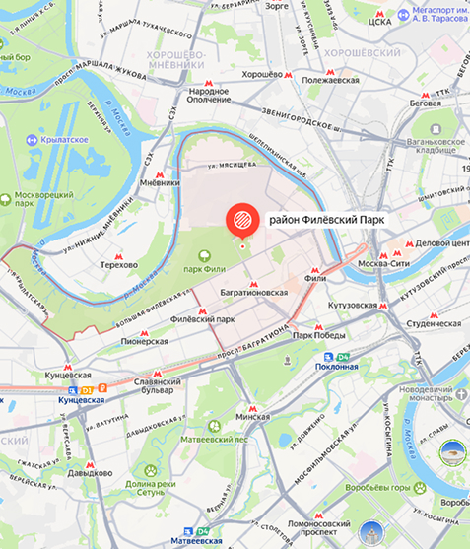
Task: Click the Терехово metro station icon
Action: click(118, 256)
